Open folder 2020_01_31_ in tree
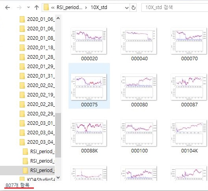This screenshot has width=208, height=191. [x=37, y=76]
